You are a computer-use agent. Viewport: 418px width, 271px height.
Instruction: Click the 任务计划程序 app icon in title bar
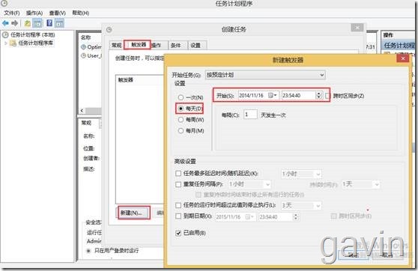4,3
